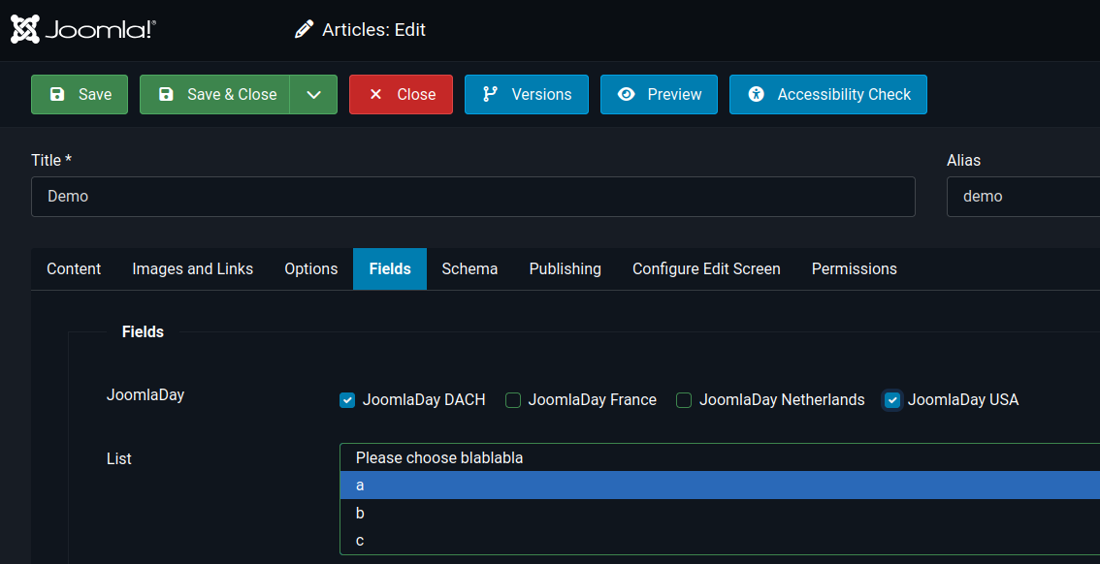Select the Fields tab

click(390, 269)
